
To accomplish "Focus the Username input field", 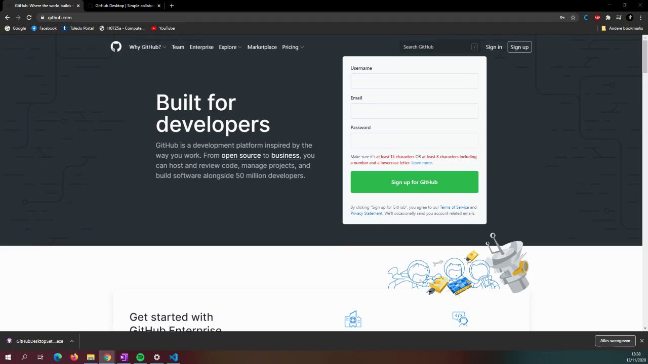I will 414,81.
